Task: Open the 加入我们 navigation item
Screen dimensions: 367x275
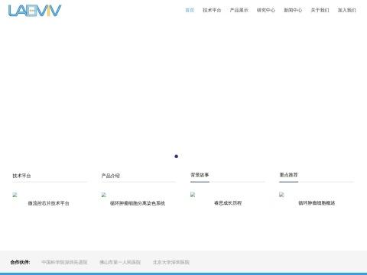Action: (x=347, y=10)
